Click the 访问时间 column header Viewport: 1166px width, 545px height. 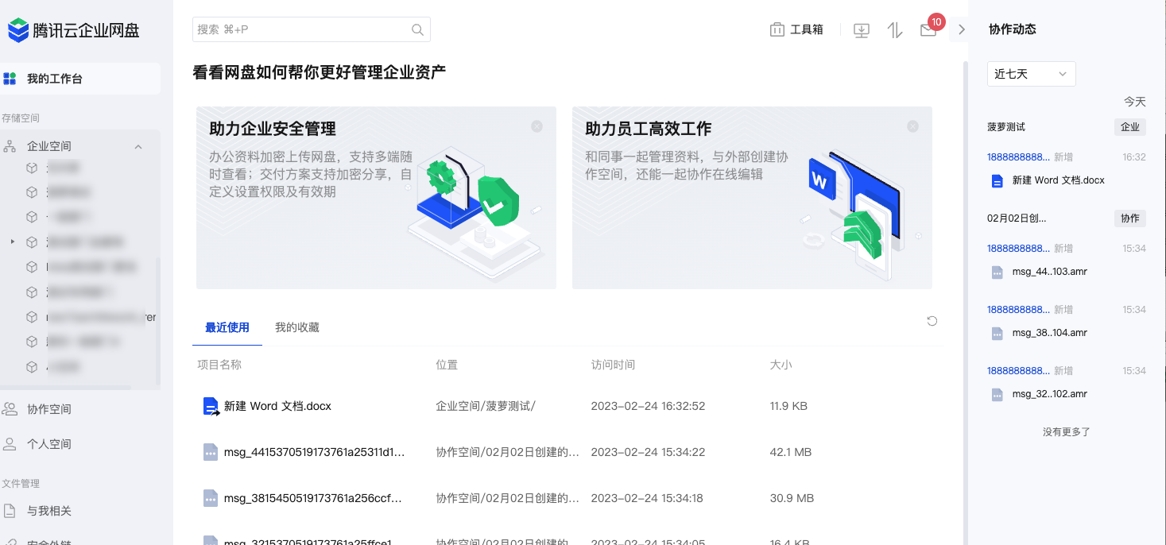pyautogui.click(x=613, y=365)
